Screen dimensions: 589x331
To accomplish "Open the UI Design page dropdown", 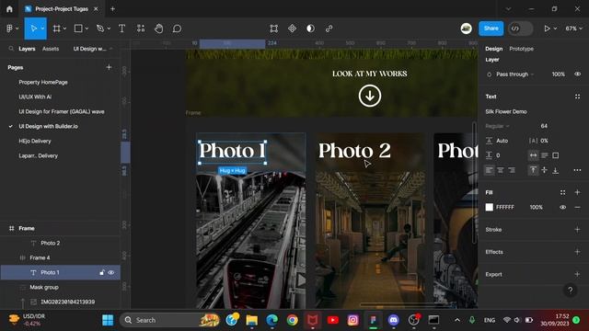I will coord(93,49).
